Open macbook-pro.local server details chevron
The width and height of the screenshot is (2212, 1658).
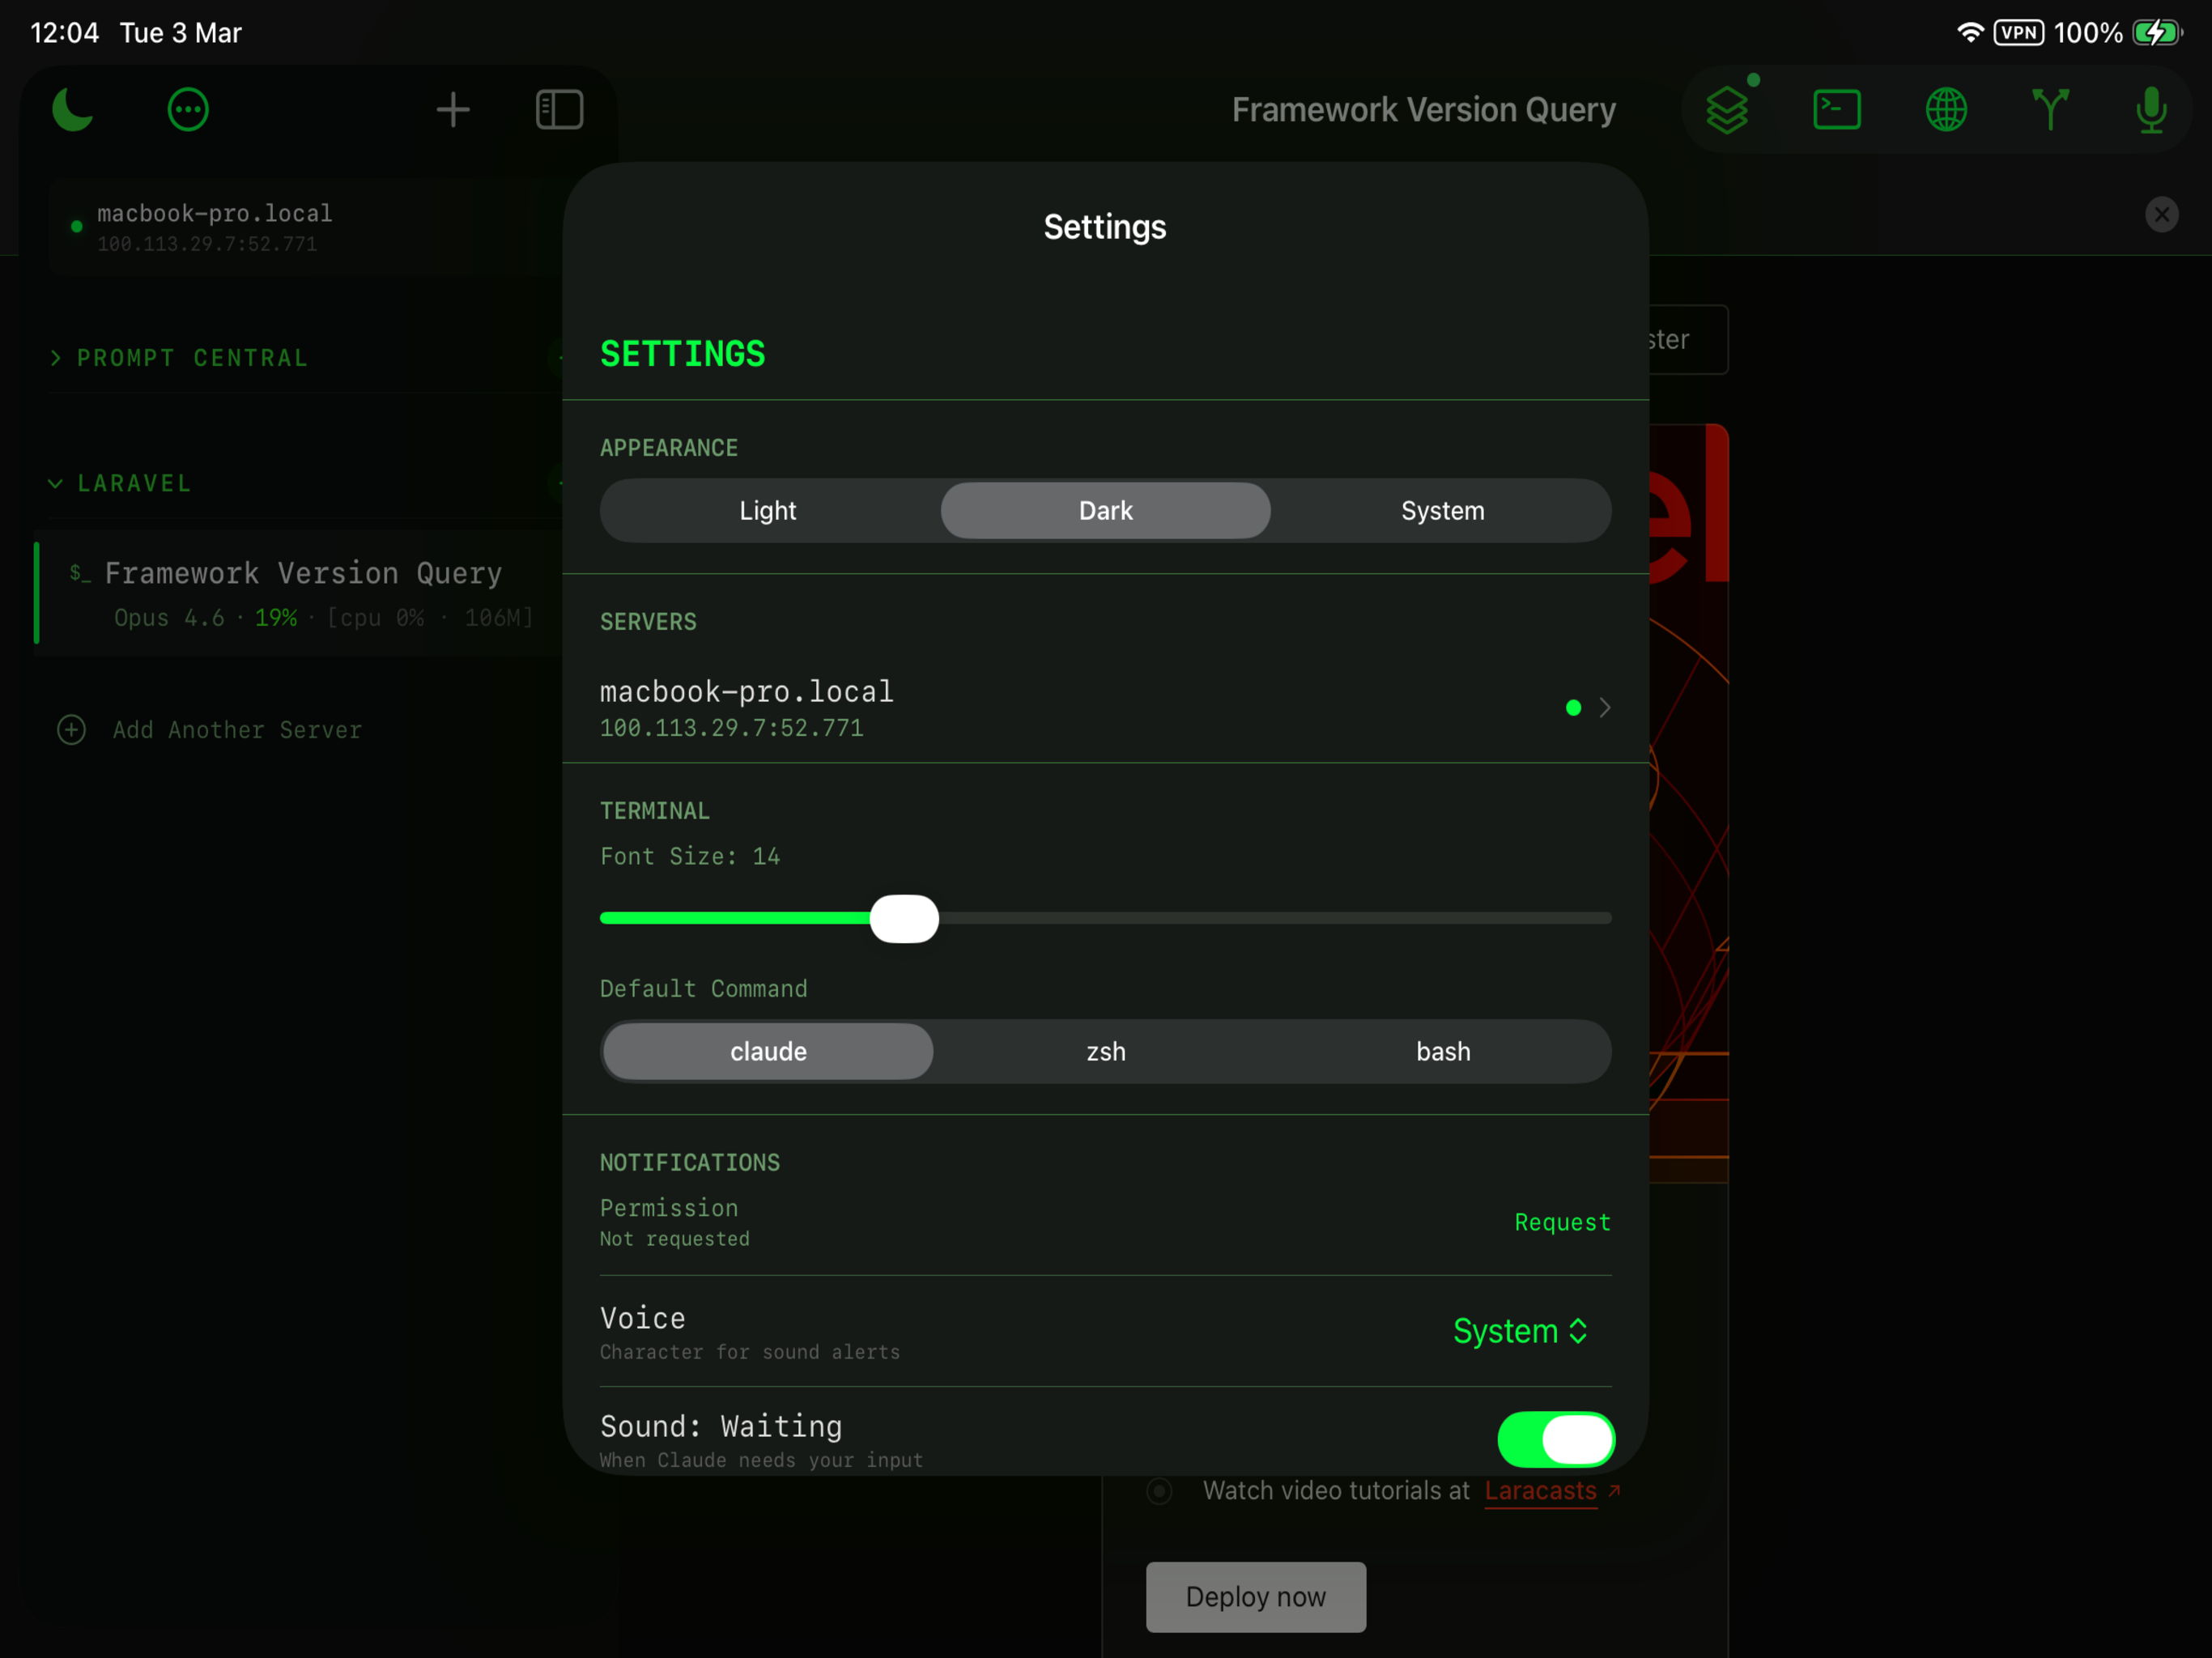point(1605,708)
